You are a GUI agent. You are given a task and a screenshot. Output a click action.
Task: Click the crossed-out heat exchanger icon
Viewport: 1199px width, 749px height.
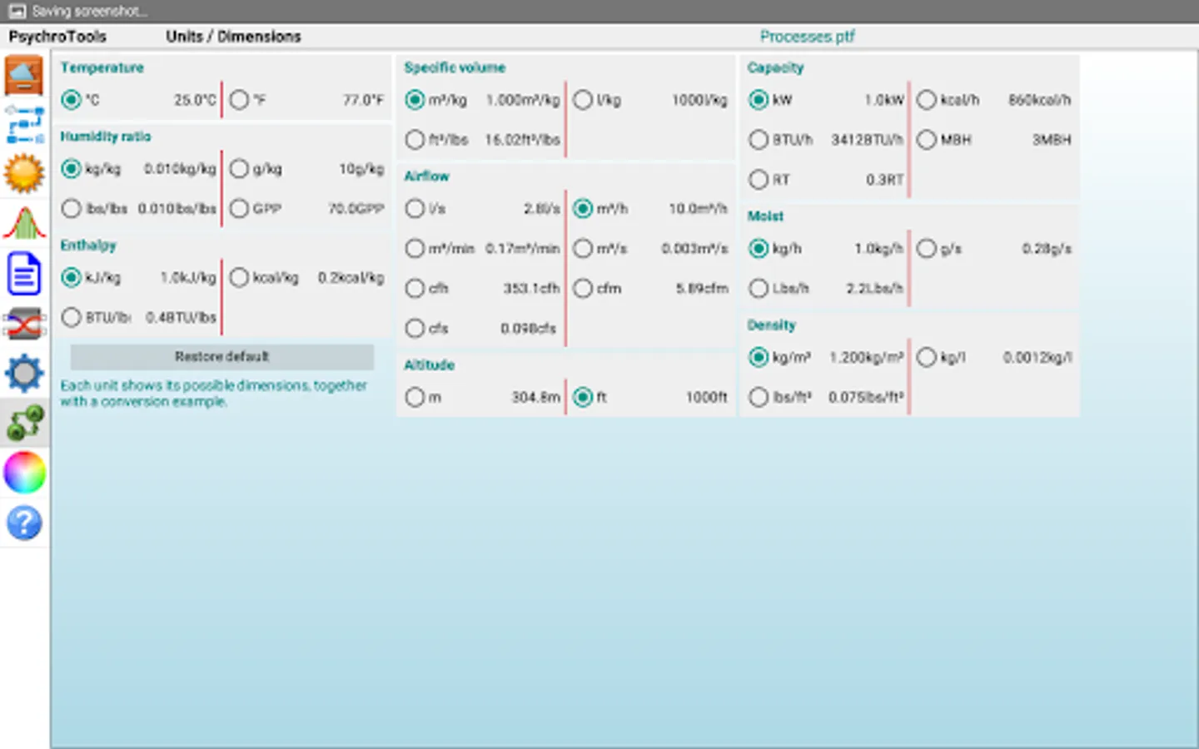click(24, 324)
